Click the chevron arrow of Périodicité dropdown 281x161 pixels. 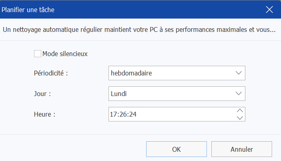[x=238, y=73]
